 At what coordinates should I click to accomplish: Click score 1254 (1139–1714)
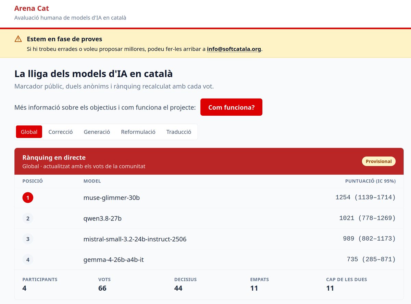coord(365,198)
